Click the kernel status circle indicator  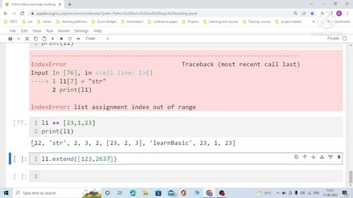tap(344, 38)
